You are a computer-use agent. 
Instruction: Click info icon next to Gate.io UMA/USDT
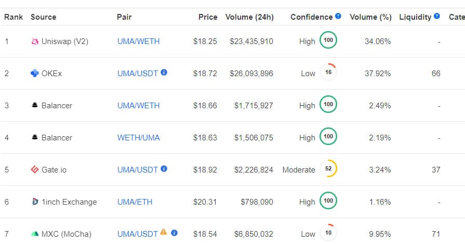tap(164, 169)
